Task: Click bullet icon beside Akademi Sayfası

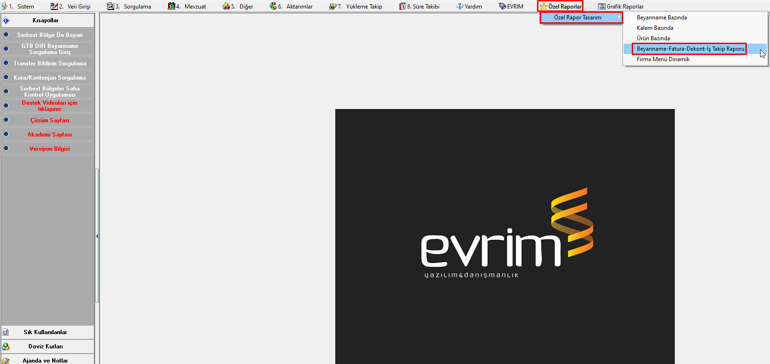Action: coord(6,134)
